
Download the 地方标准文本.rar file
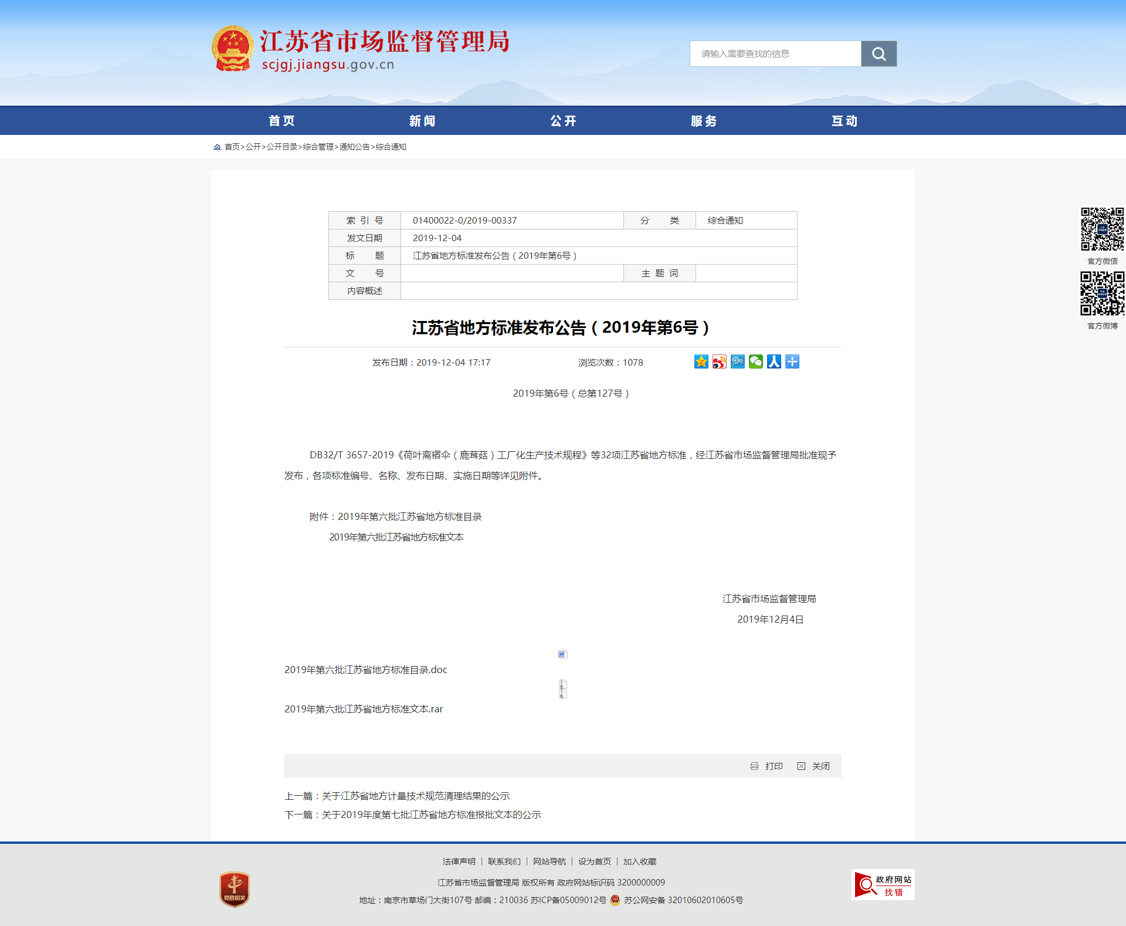point(364,709)
